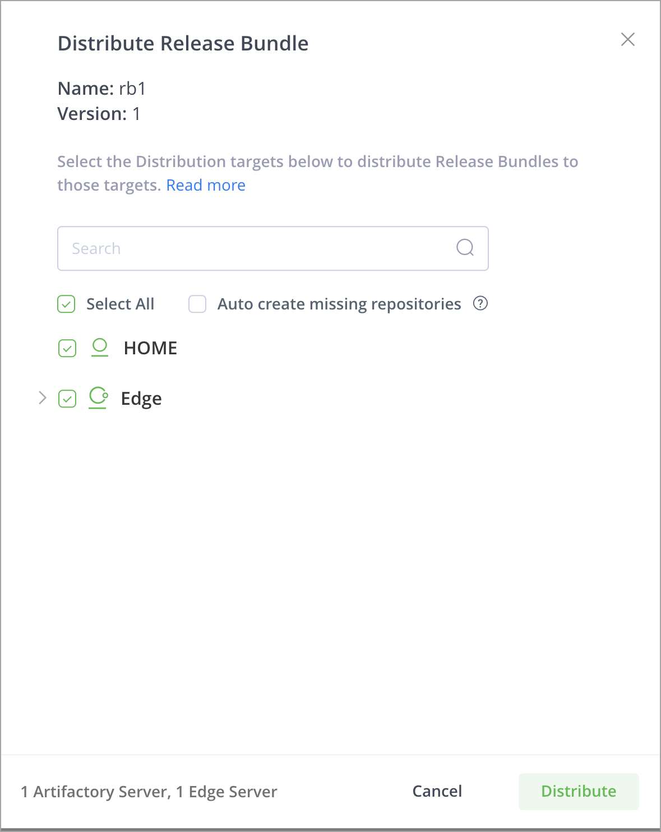Viewport: 661px width, 832px height.
Task: Open the help tooltip for auto create repositories
Action: 480,303
